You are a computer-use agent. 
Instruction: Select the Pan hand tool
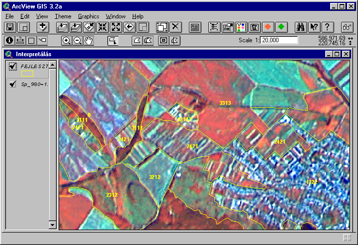(x=89, y=41)
